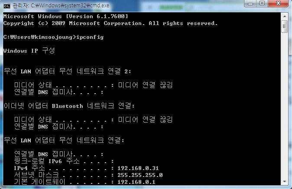Click the empty scrollbar track below thumb
Screen dimensions: 292x189
coord(285,106)
